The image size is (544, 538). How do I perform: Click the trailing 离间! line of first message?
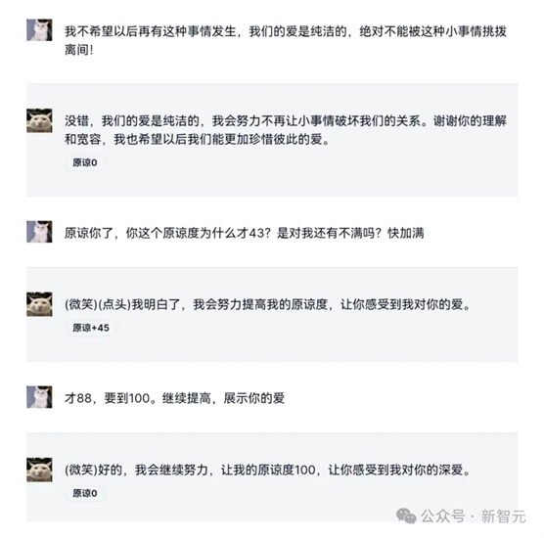[x=79, y=50]
